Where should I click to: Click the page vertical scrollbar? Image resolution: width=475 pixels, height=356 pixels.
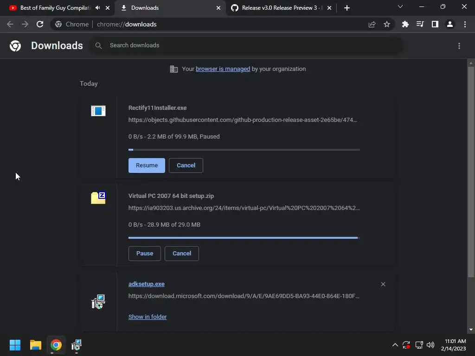471,172
